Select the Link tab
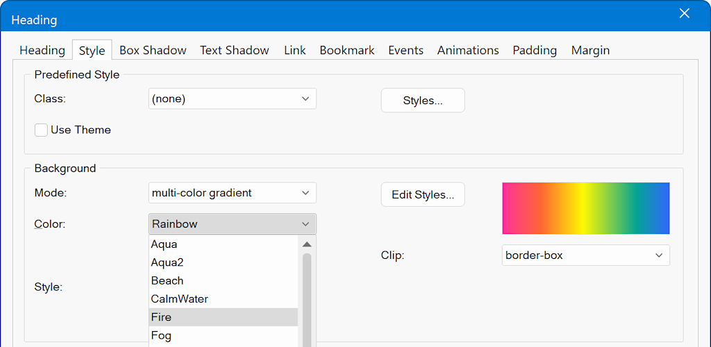Screen dimensions: 711x347 tap(294, 50)
